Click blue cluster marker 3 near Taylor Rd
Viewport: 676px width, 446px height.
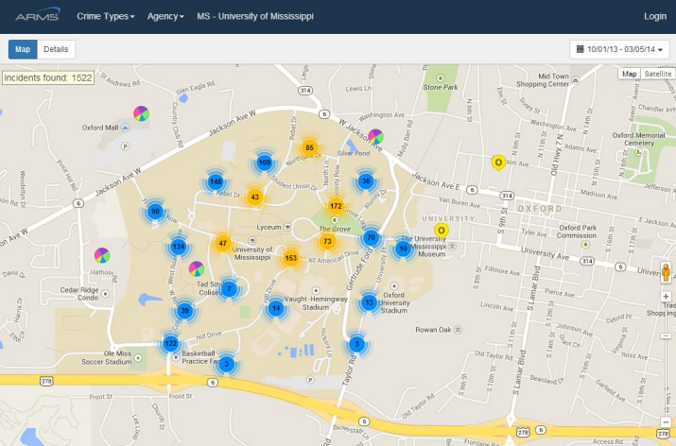(356, 344)
